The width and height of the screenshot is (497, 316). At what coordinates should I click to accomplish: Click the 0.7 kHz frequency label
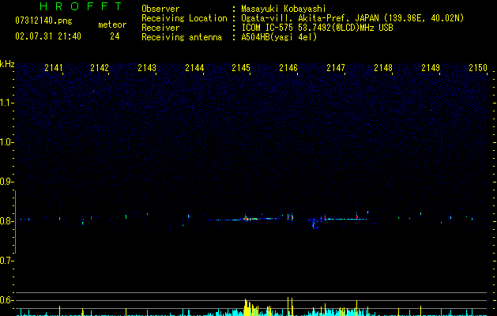coord(6,261)
